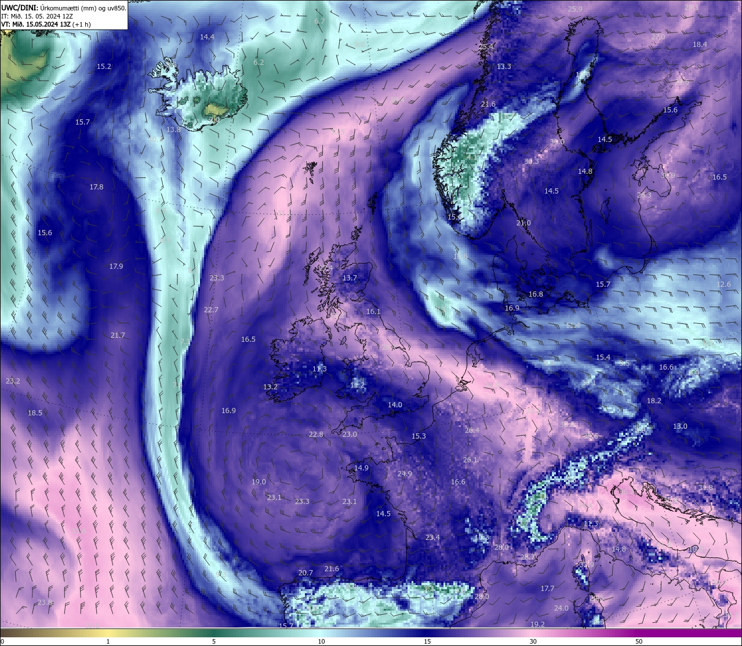Click the '10' tick on the color scale
The height and width of the screenshot is (646, 742).
click(321, 641)
